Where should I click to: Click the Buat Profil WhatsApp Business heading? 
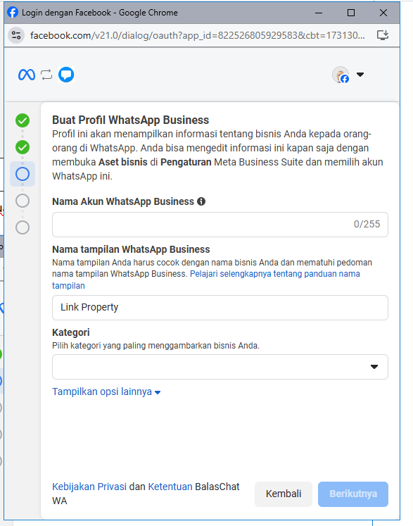130,120
